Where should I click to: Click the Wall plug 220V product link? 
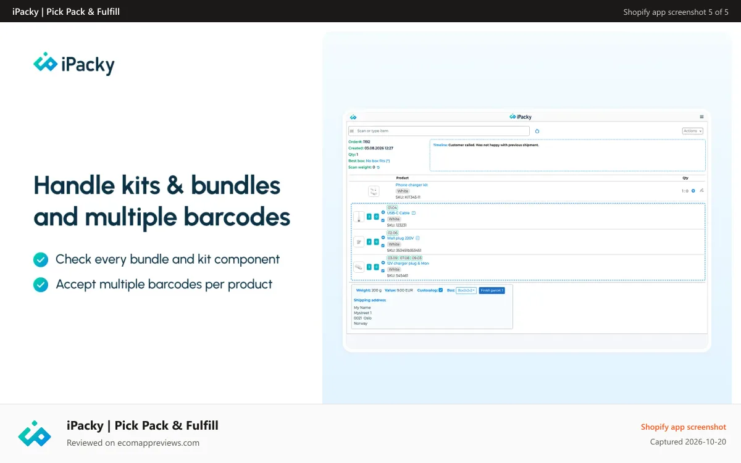400,238
